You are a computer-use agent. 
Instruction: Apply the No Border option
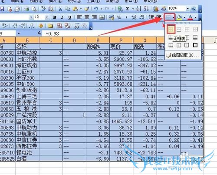click(x=171, y=30)
